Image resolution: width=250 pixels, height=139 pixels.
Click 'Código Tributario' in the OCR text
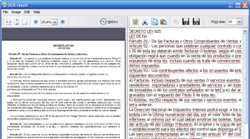tap(176, 124)
